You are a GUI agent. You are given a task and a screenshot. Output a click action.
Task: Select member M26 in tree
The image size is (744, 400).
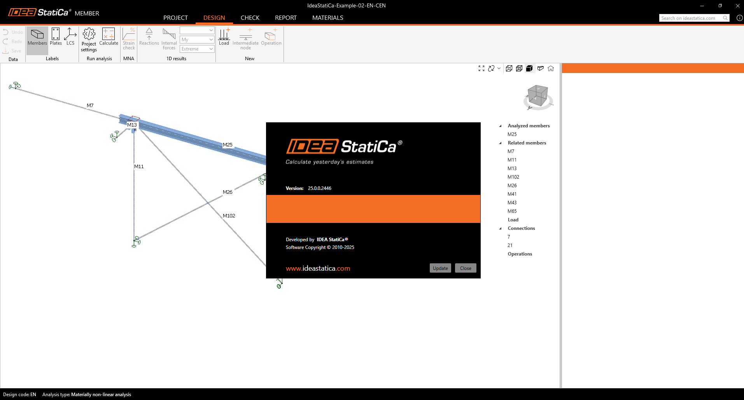(x=512, y=186)
